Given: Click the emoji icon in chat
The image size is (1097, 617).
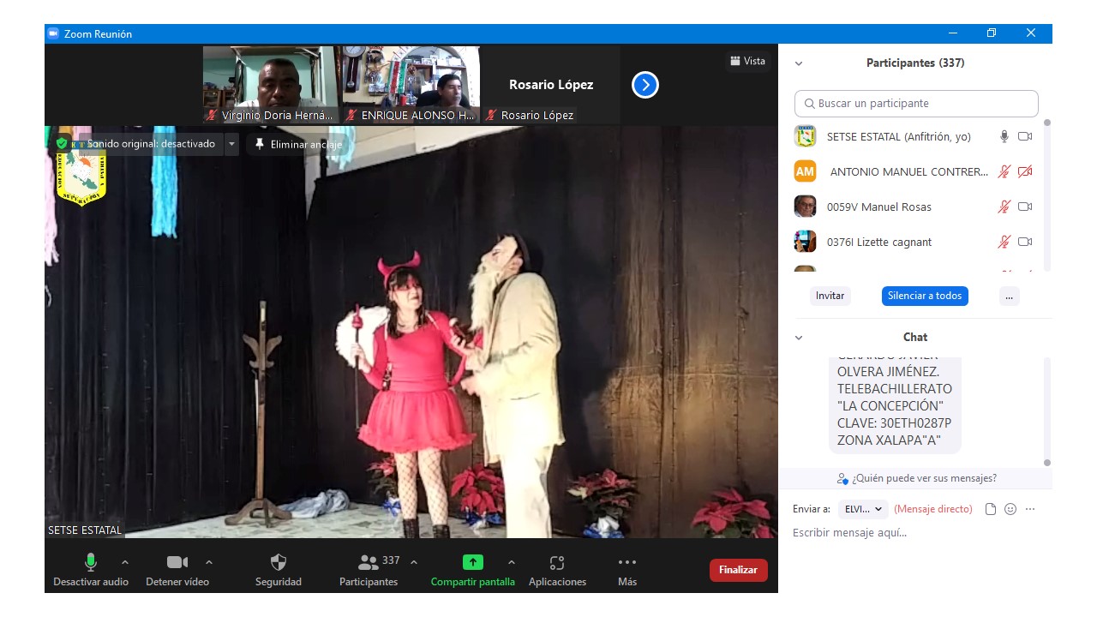Looking at the screenshot, I should [x=1010, y=509].
